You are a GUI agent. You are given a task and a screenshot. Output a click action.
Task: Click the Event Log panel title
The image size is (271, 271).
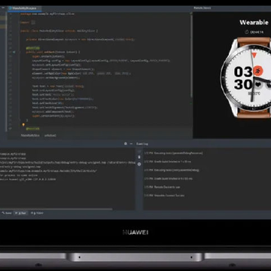click(x=142, y=144)
